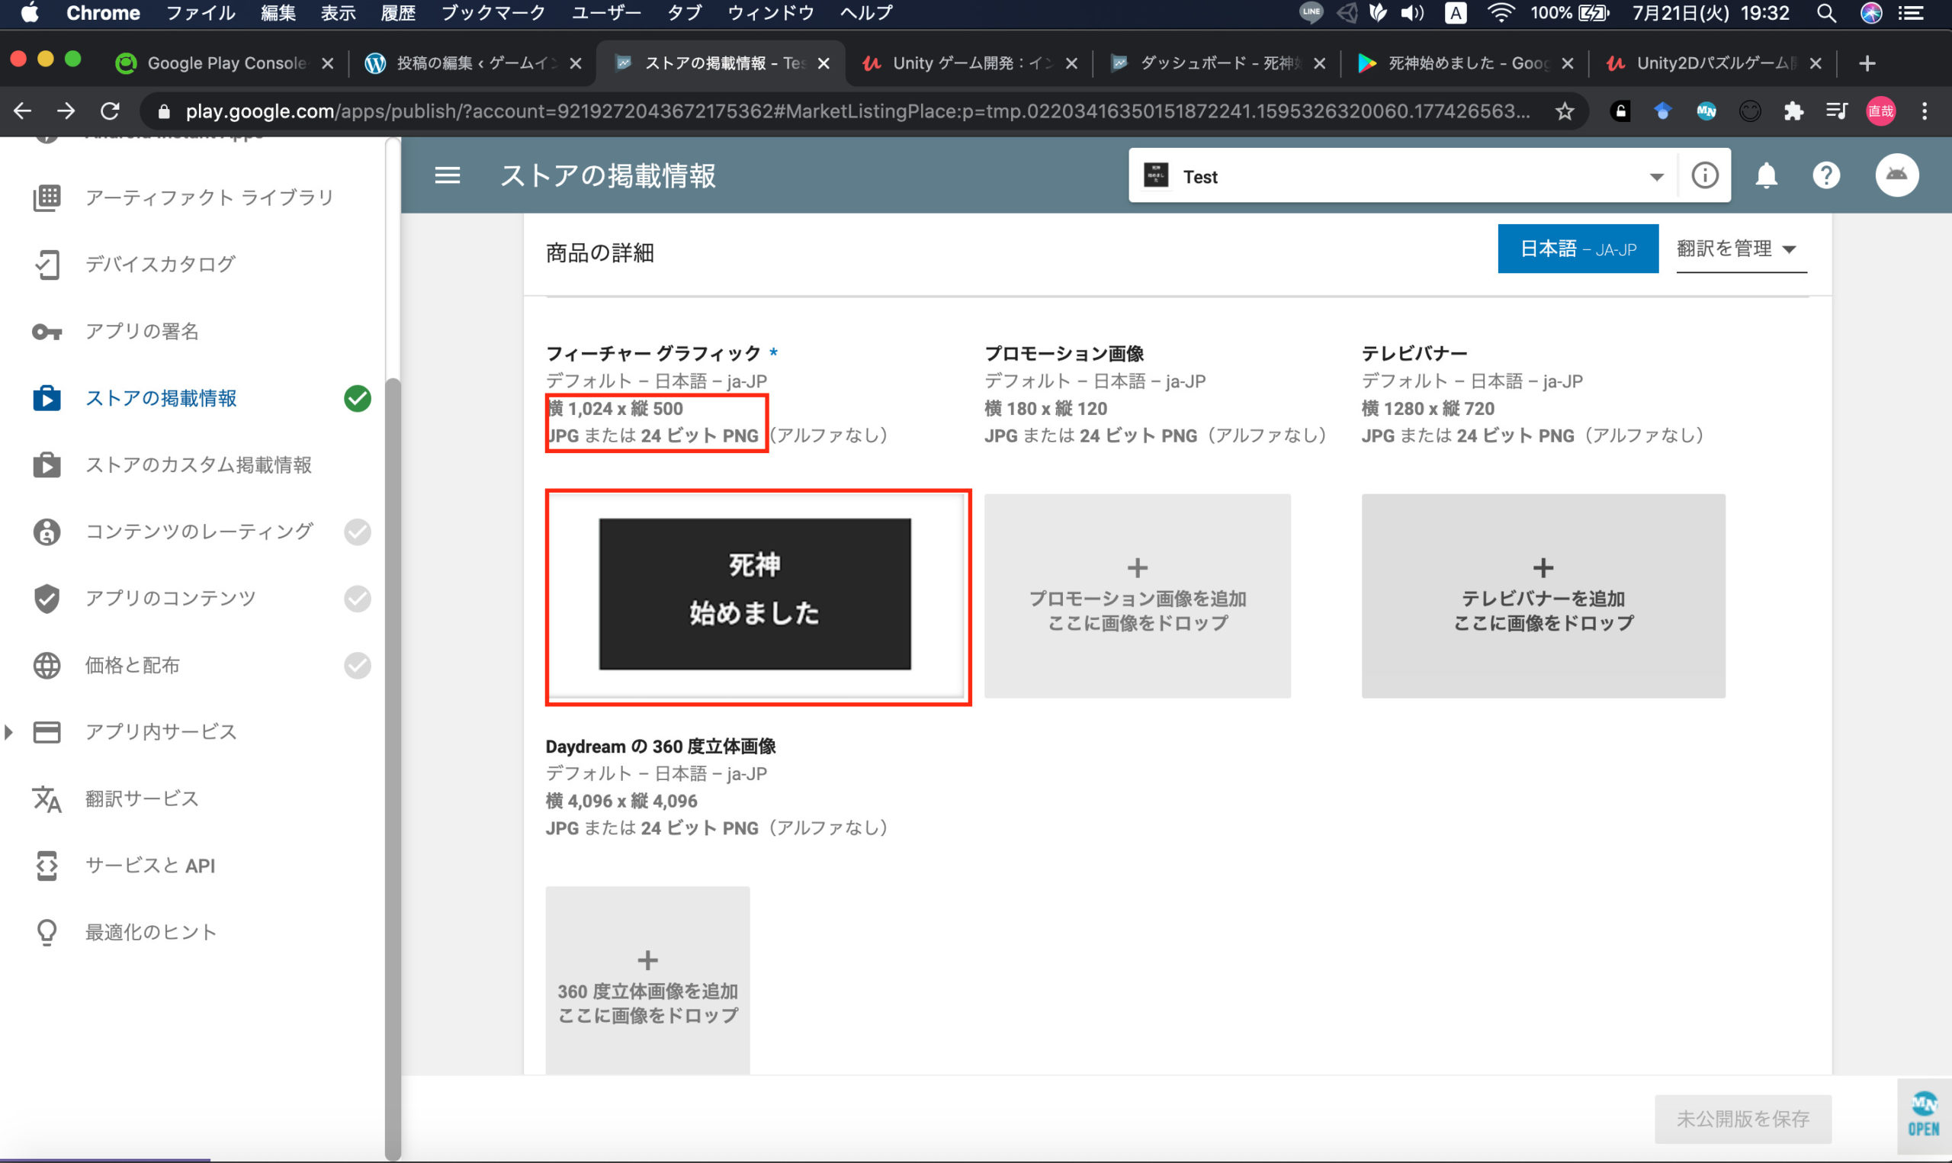Screen dimensions: 1952x1163
Task: Open macOS Spotlight search icon
Action: pos(1827,13)
